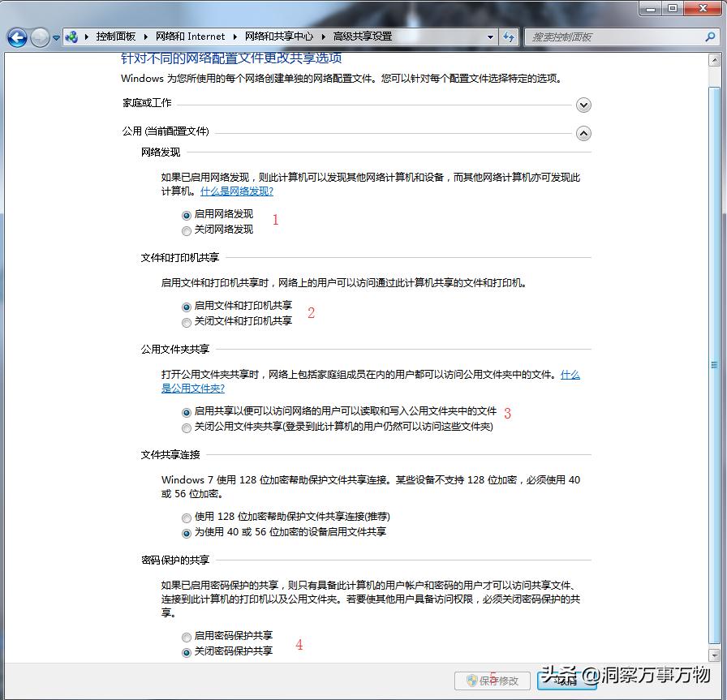Select 关闭网络发现 radio button
The width and height of the screenshot is (727, 700).
pos(187,230)
